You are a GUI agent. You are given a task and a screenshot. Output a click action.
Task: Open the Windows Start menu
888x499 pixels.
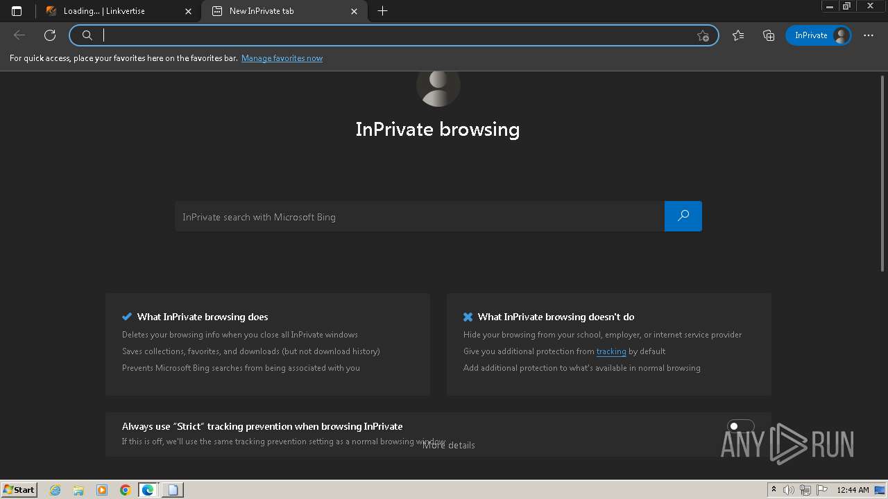pyautogui.click(x=19, y=489)
